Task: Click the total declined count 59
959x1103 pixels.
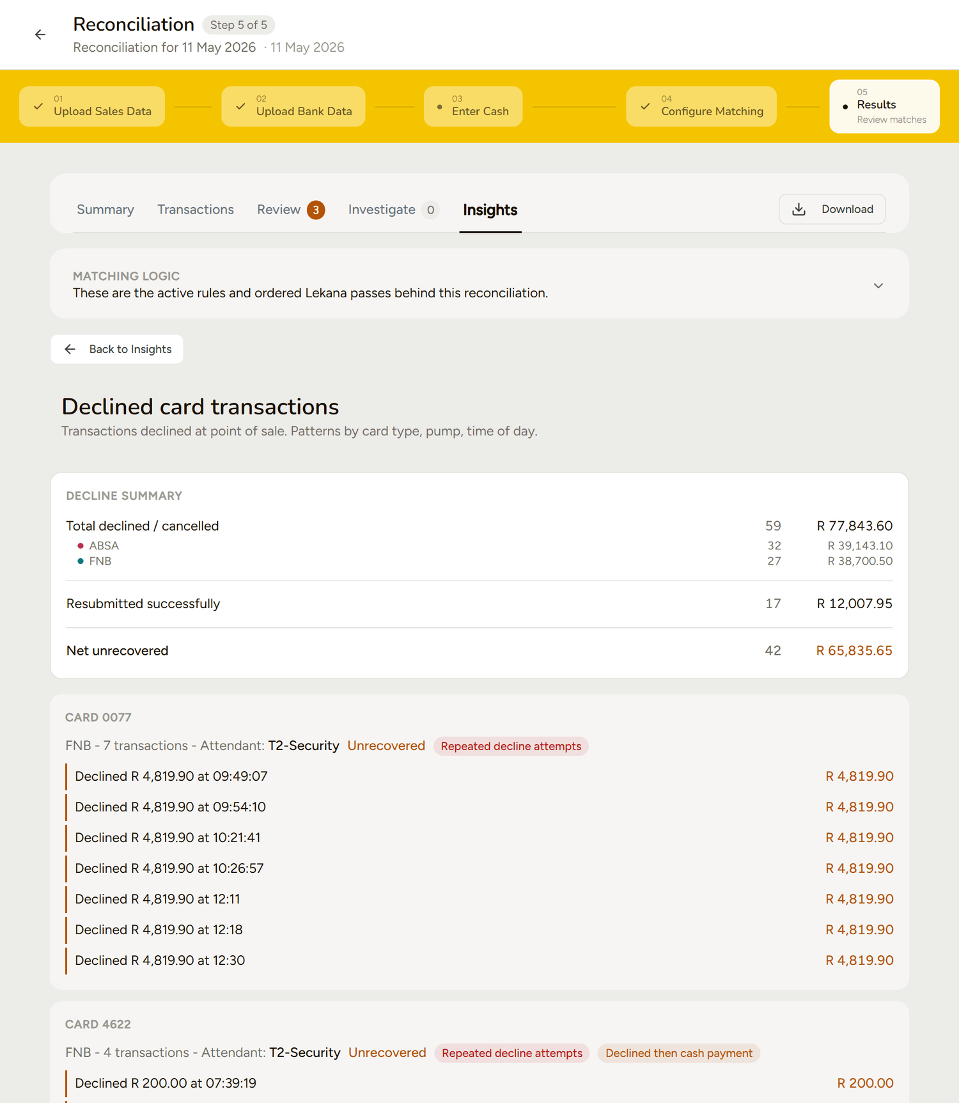Action: [773, 526]
